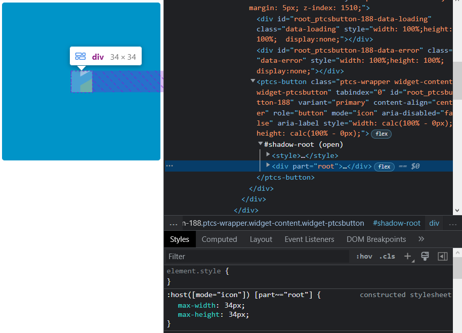Collapse the ptcs-button element in the DOM tree

pos(253,81)
